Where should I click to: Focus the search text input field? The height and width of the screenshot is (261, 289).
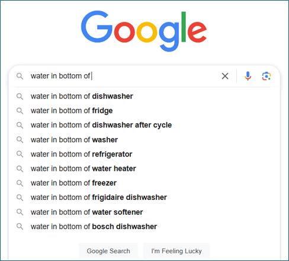123,76
